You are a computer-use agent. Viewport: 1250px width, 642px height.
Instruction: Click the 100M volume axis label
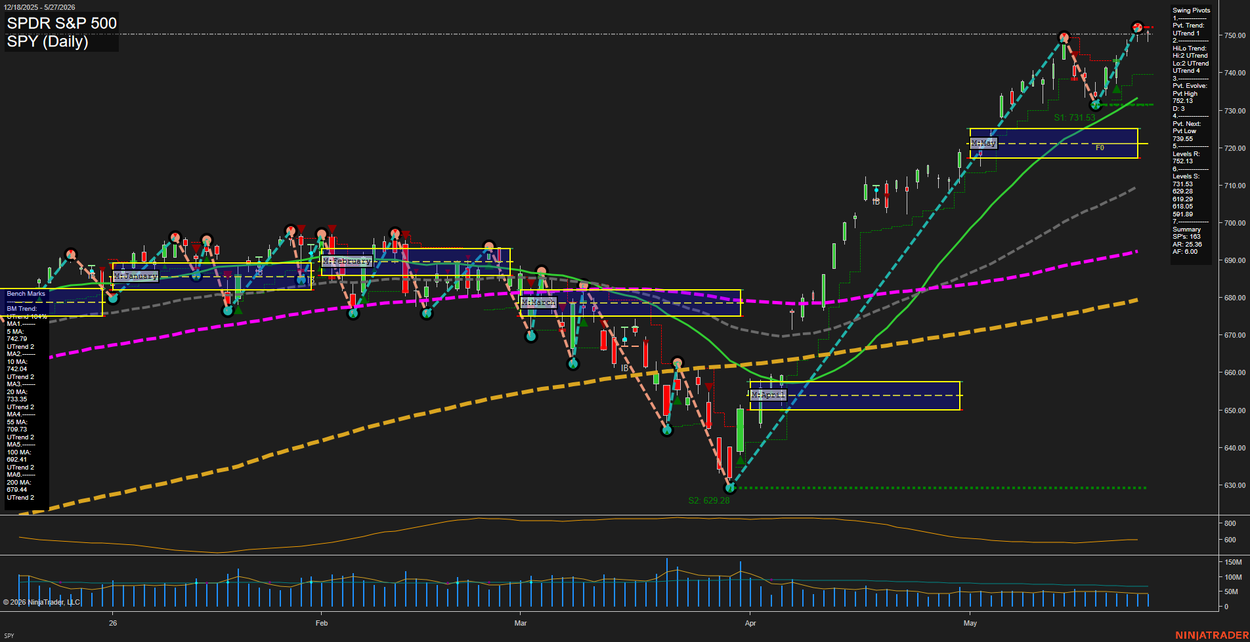[x=1233, y=577]
